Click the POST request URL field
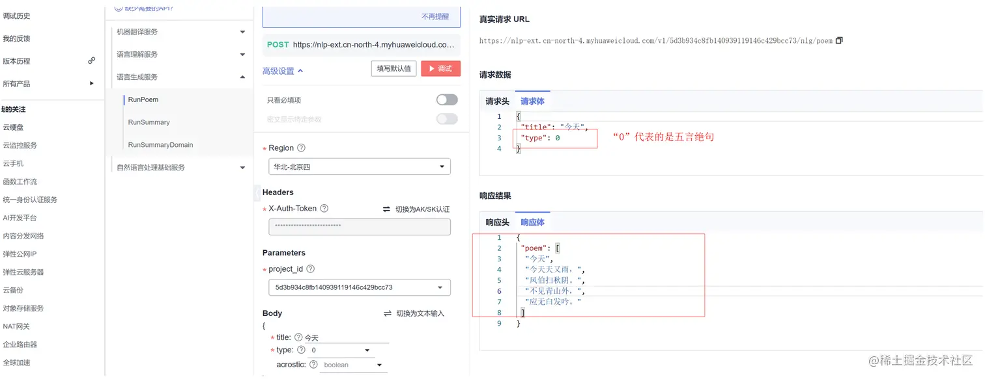Image resolution: width=985 pixels, height=379 pixels. coord(362,45)
